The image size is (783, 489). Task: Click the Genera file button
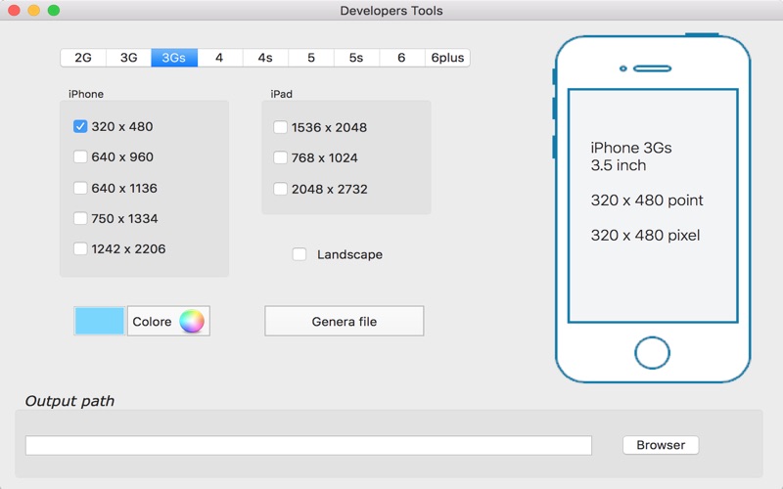345,321
